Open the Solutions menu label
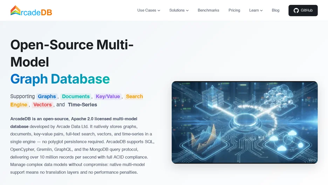The image size is (328, 185). (x=177, y=10)
